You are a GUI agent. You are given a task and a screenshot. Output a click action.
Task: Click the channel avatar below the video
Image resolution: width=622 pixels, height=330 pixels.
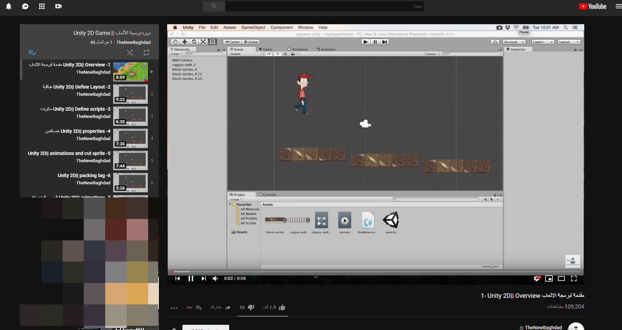576,326
